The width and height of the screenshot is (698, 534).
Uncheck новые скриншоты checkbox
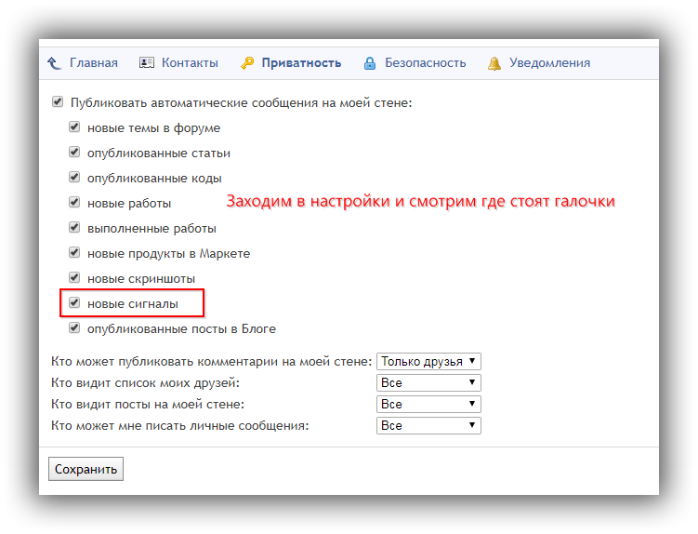[x=74, y=277]
